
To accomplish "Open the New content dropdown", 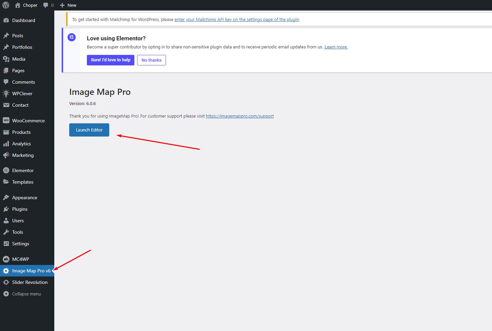I will pos(68,5).
